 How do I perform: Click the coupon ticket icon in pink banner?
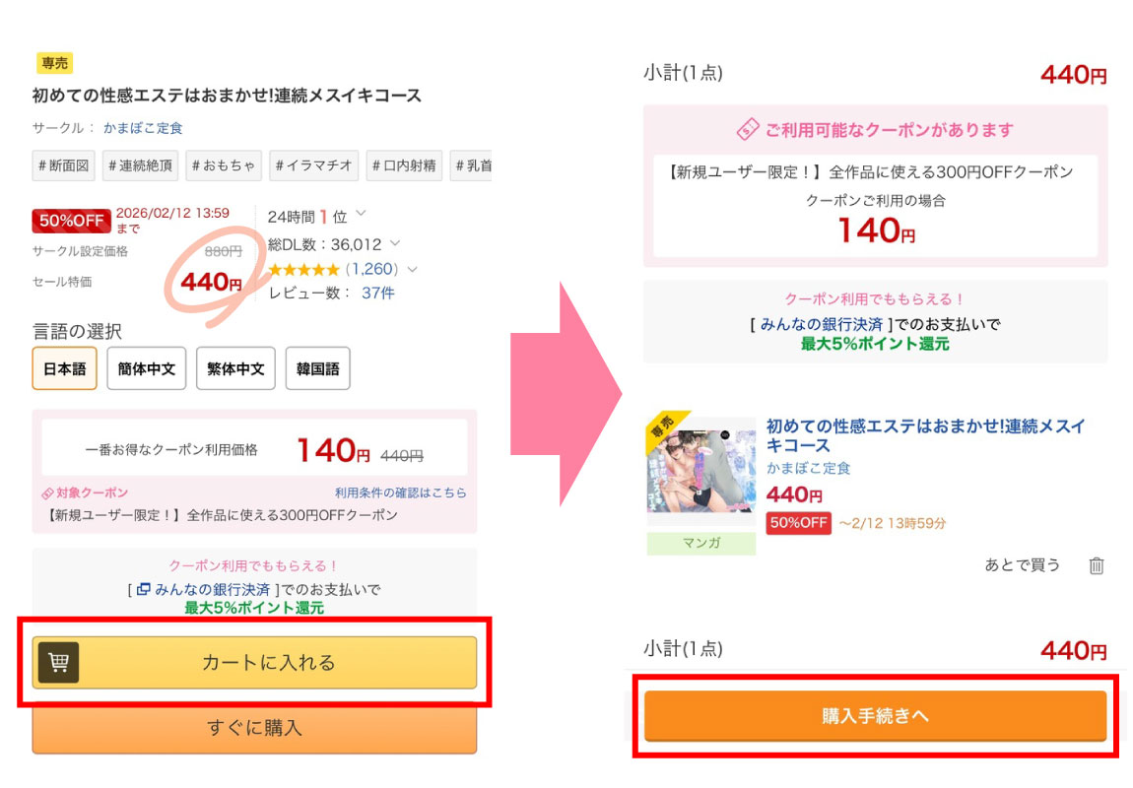click(747, 129)
